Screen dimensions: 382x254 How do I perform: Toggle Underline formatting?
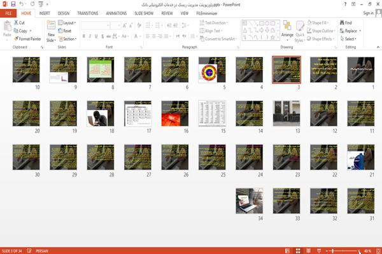(x=96, y=36)
